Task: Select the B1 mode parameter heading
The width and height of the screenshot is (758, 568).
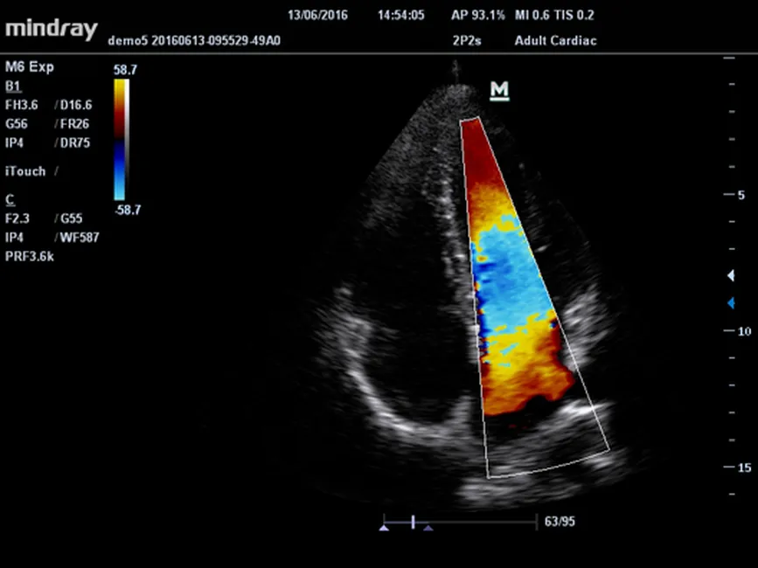Action: tap(12, 86)
